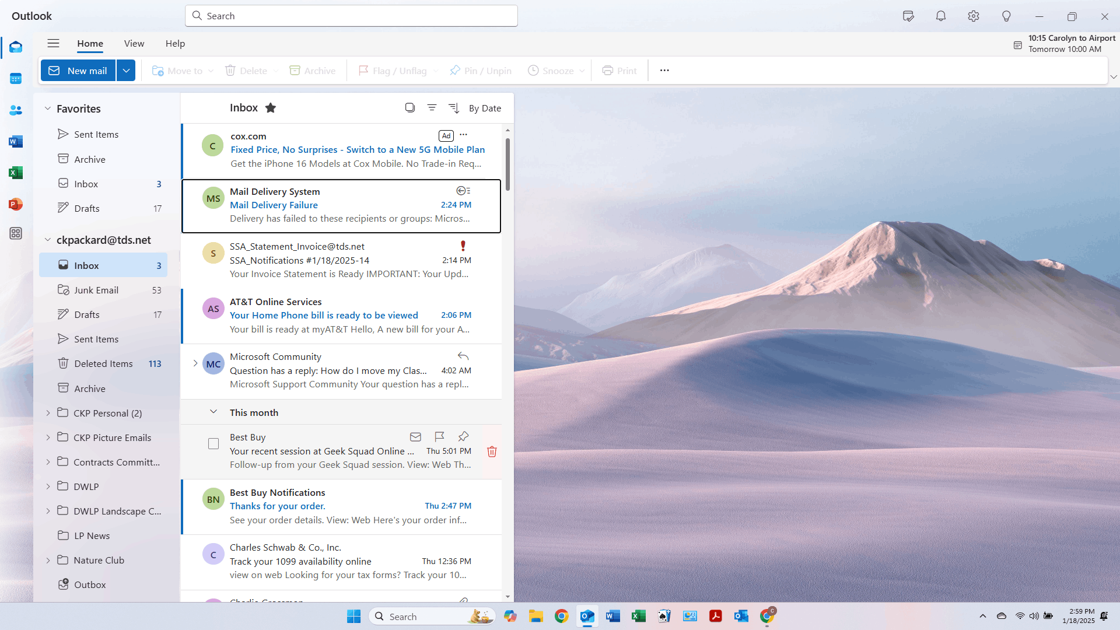
Task: Switch to the View tab
Action: (134, 43)
